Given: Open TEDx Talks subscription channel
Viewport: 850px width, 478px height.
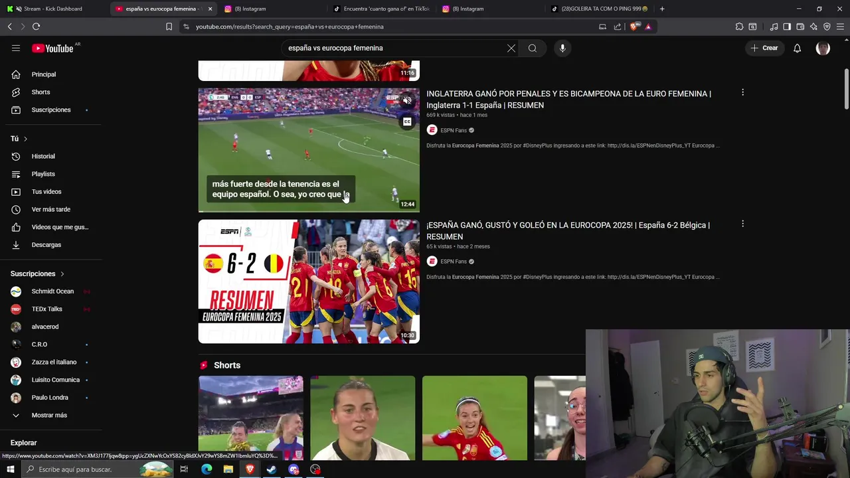Looking at the screenshot, I should click(x=46, y=309).
